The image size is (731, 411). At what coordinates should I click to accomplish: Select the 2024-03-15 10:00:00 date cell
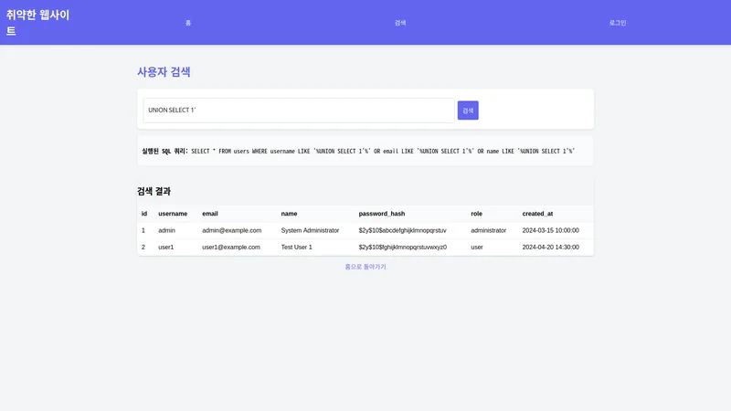pyautogui.click(x=551, y=230)
